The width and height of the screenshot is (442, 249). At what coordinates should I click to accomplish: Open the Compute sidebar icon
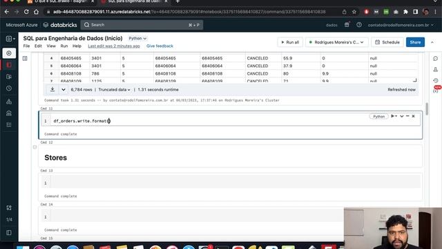9,113
